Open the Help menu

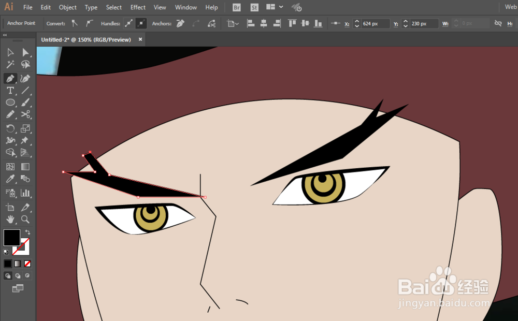211,7
